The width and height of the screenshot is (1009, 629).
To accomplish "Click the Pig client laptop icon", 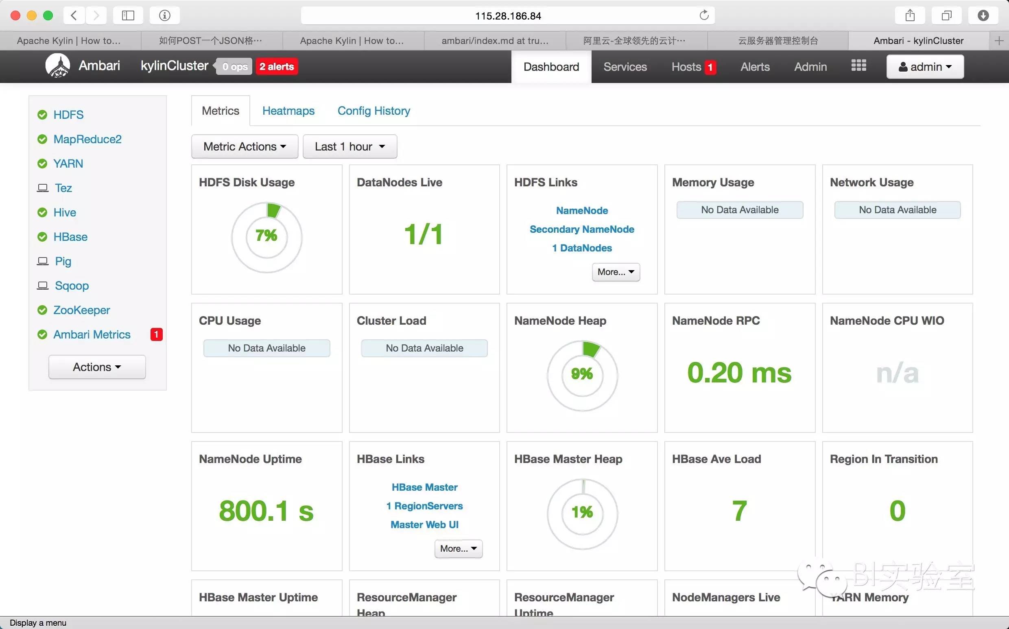I will click(x=42, y=261).
